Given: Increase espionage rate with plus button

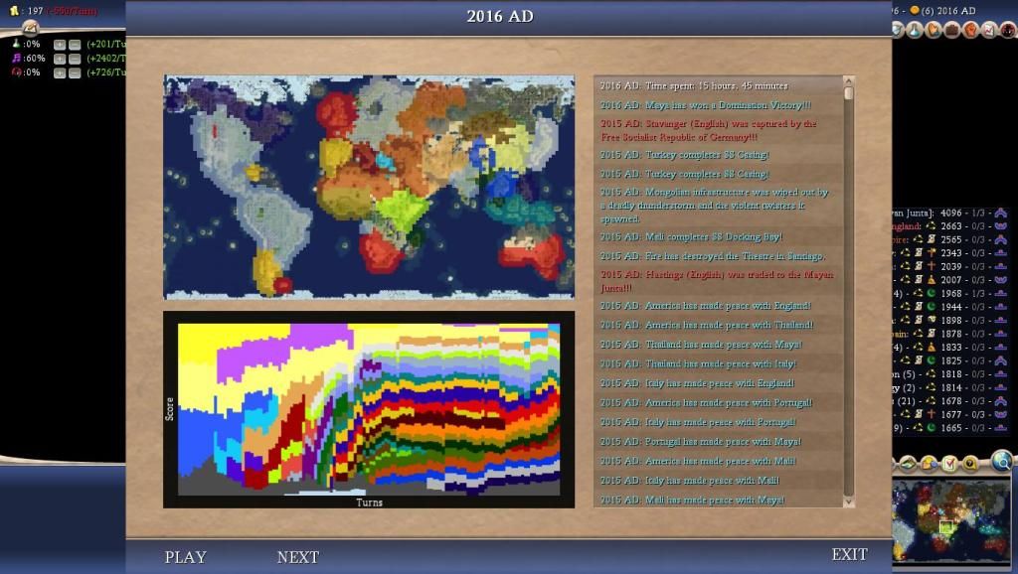Looking at the screenshot, I should [60, 72].
